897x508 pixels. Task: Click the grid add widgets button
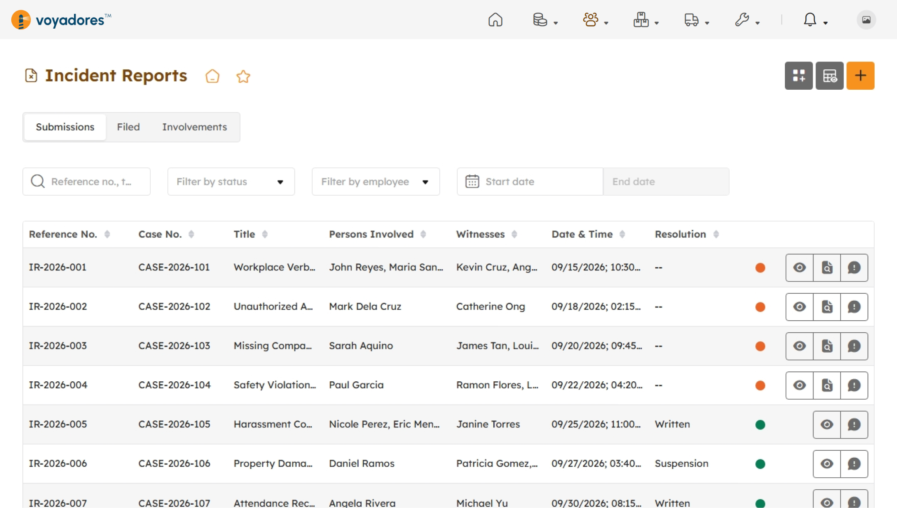click(x=799, y=76)
